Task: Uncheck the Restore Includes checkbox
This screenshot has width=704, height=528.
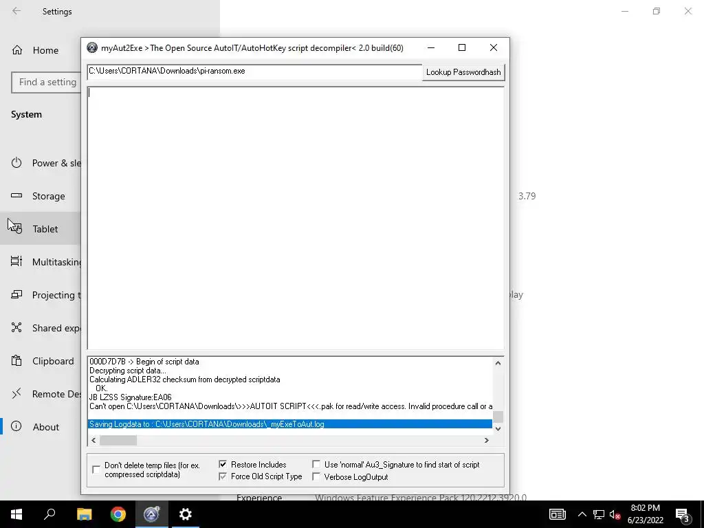Action: click(x=223, y=464)
